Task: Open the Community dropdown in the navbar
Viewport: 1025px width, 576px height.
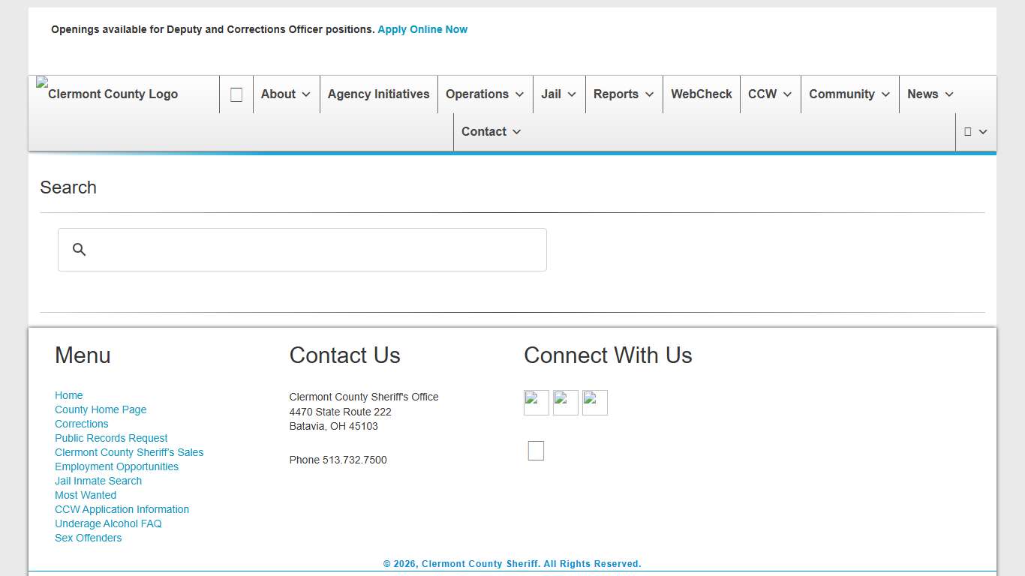Action: coord(849,94)
